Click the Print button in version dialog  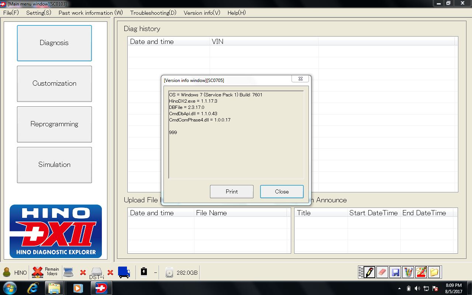[232, 192]
